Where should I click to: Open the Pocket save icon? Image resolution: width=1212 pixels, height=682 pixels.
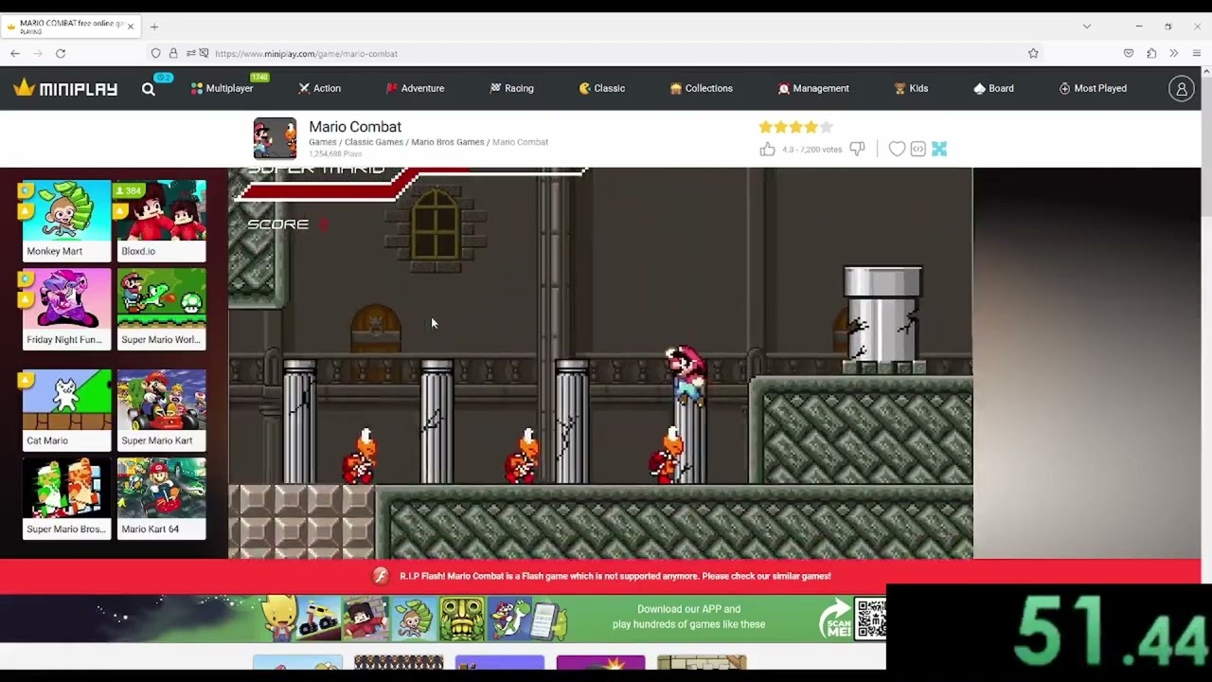coord(1129,53)
